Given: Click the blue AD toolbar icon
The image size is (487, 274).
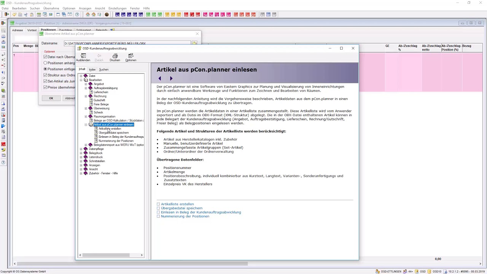Looking at the screenshot, I should pos(118,14).
